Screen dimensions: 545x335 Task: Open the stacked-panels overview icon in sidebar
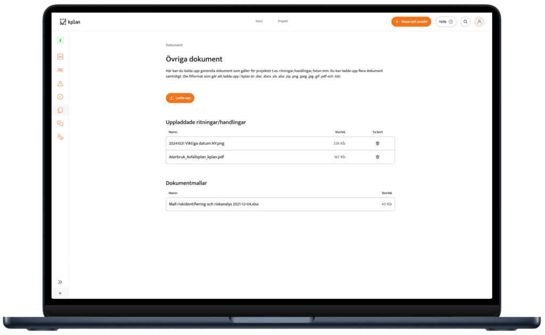point(60,57)
